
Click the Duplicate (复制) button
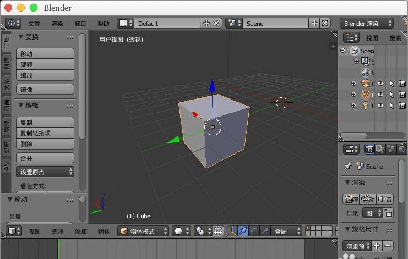tap(45, 122)
